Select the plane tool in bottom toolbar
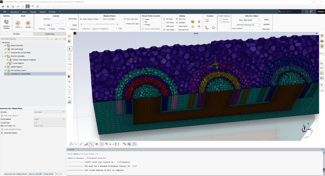The width and height of the screenshot is (325, 176). (x=91, y=144)
